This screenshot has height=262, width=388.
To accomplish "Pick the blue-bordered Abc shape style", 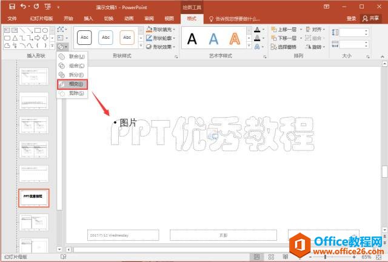I will pos(105,38).
